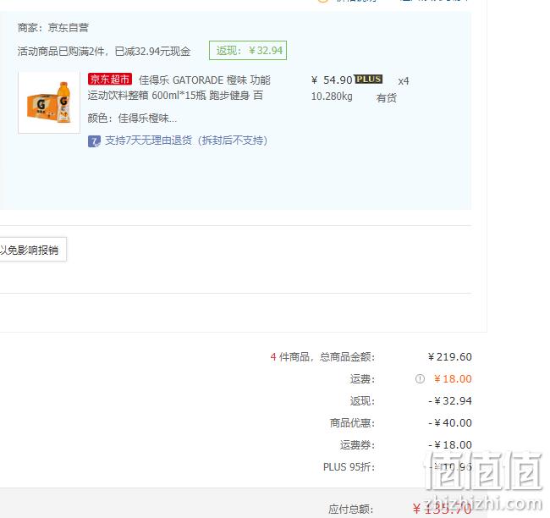Click the color option text 颜色: 佳得乐橙味
This screenshot has height=518, width=550.
coord(132,118)
